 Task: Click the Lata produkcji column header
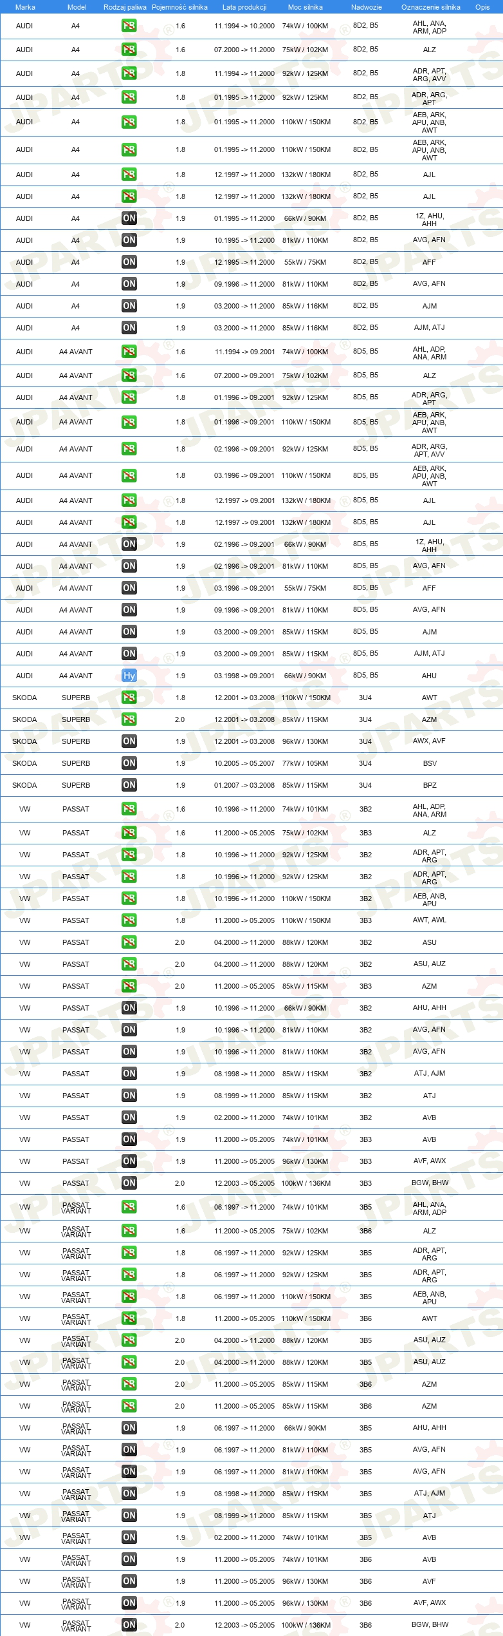[244, 7]
